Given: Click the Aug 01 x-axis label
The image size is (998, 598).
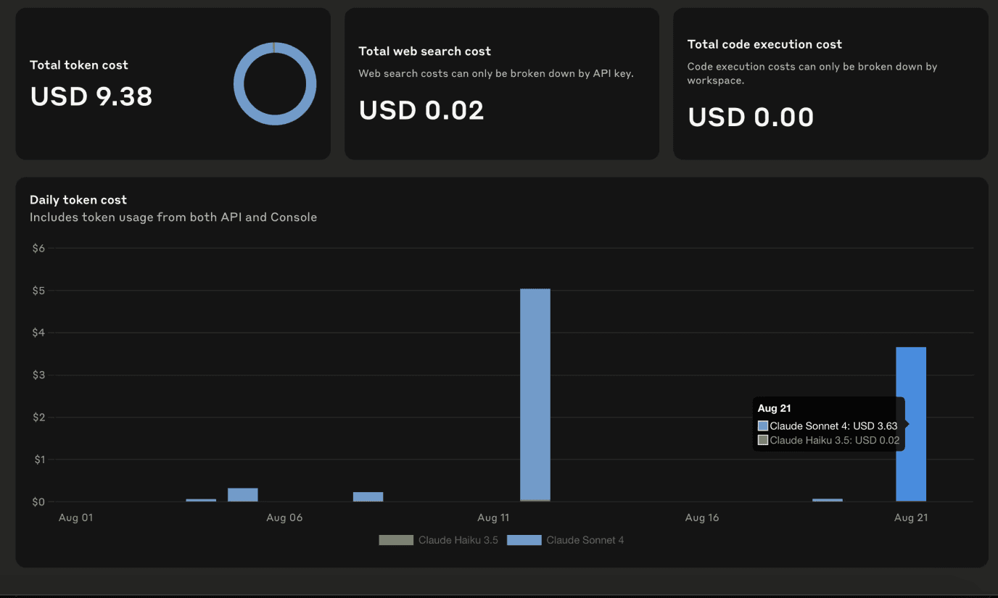Looking at the screenshot, I should (76, 518).
